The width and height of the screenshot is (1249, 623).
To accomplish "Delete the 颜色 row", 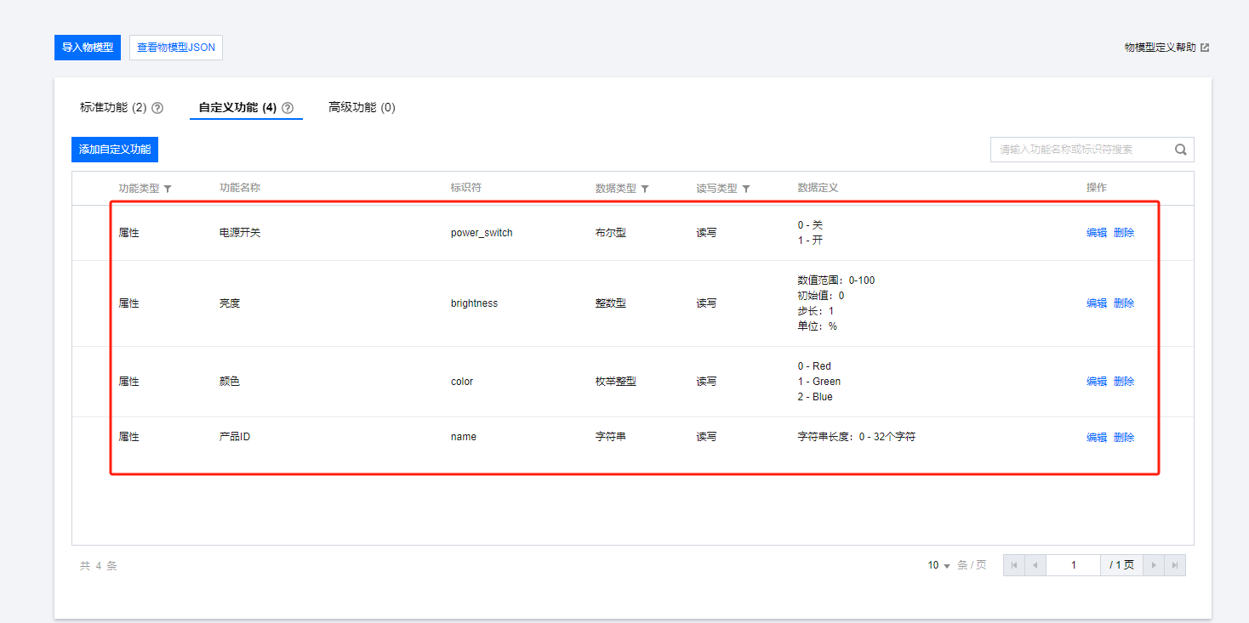I will 1124,382.
